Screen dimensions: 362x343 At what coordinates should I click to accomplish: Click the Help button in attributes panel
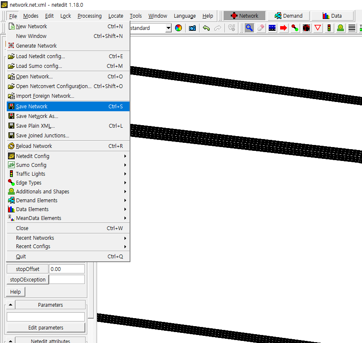[x=15, y=292]
